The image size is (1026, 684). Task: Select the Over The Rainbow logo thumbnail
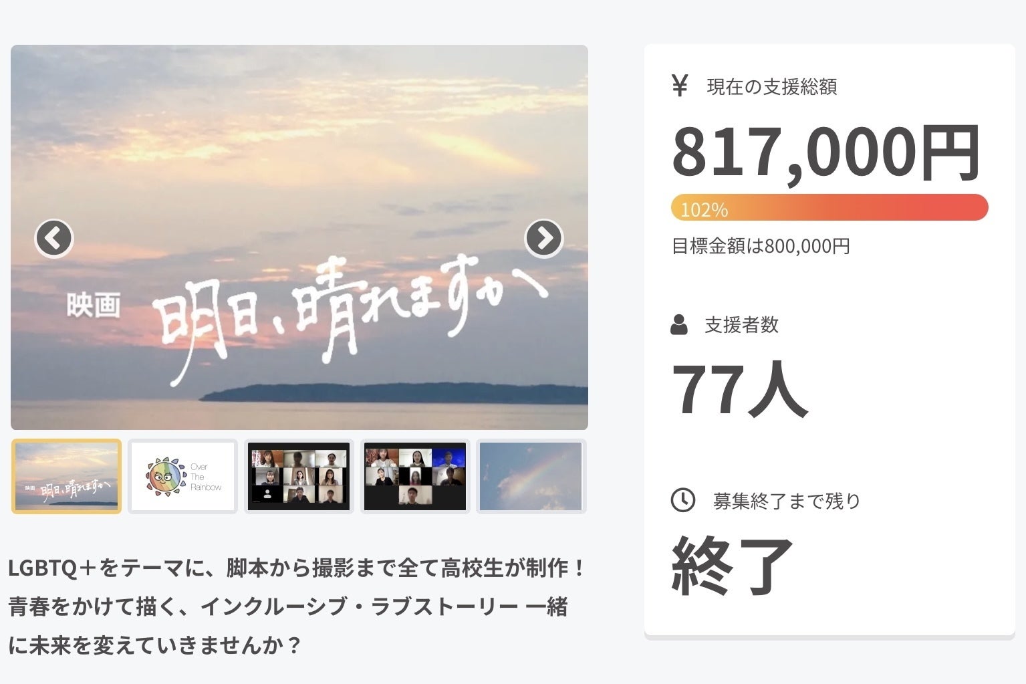coord(182,476)
